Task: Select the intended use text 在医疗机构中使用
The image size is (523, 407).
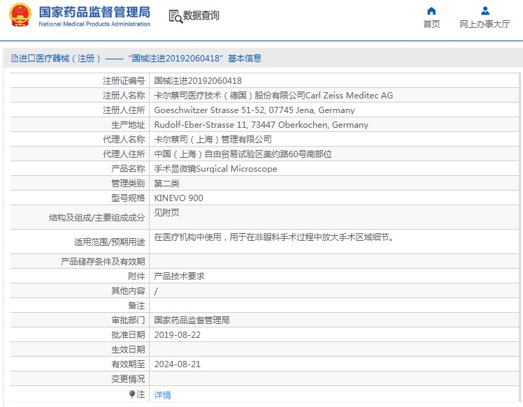Action: coord(273,237)
